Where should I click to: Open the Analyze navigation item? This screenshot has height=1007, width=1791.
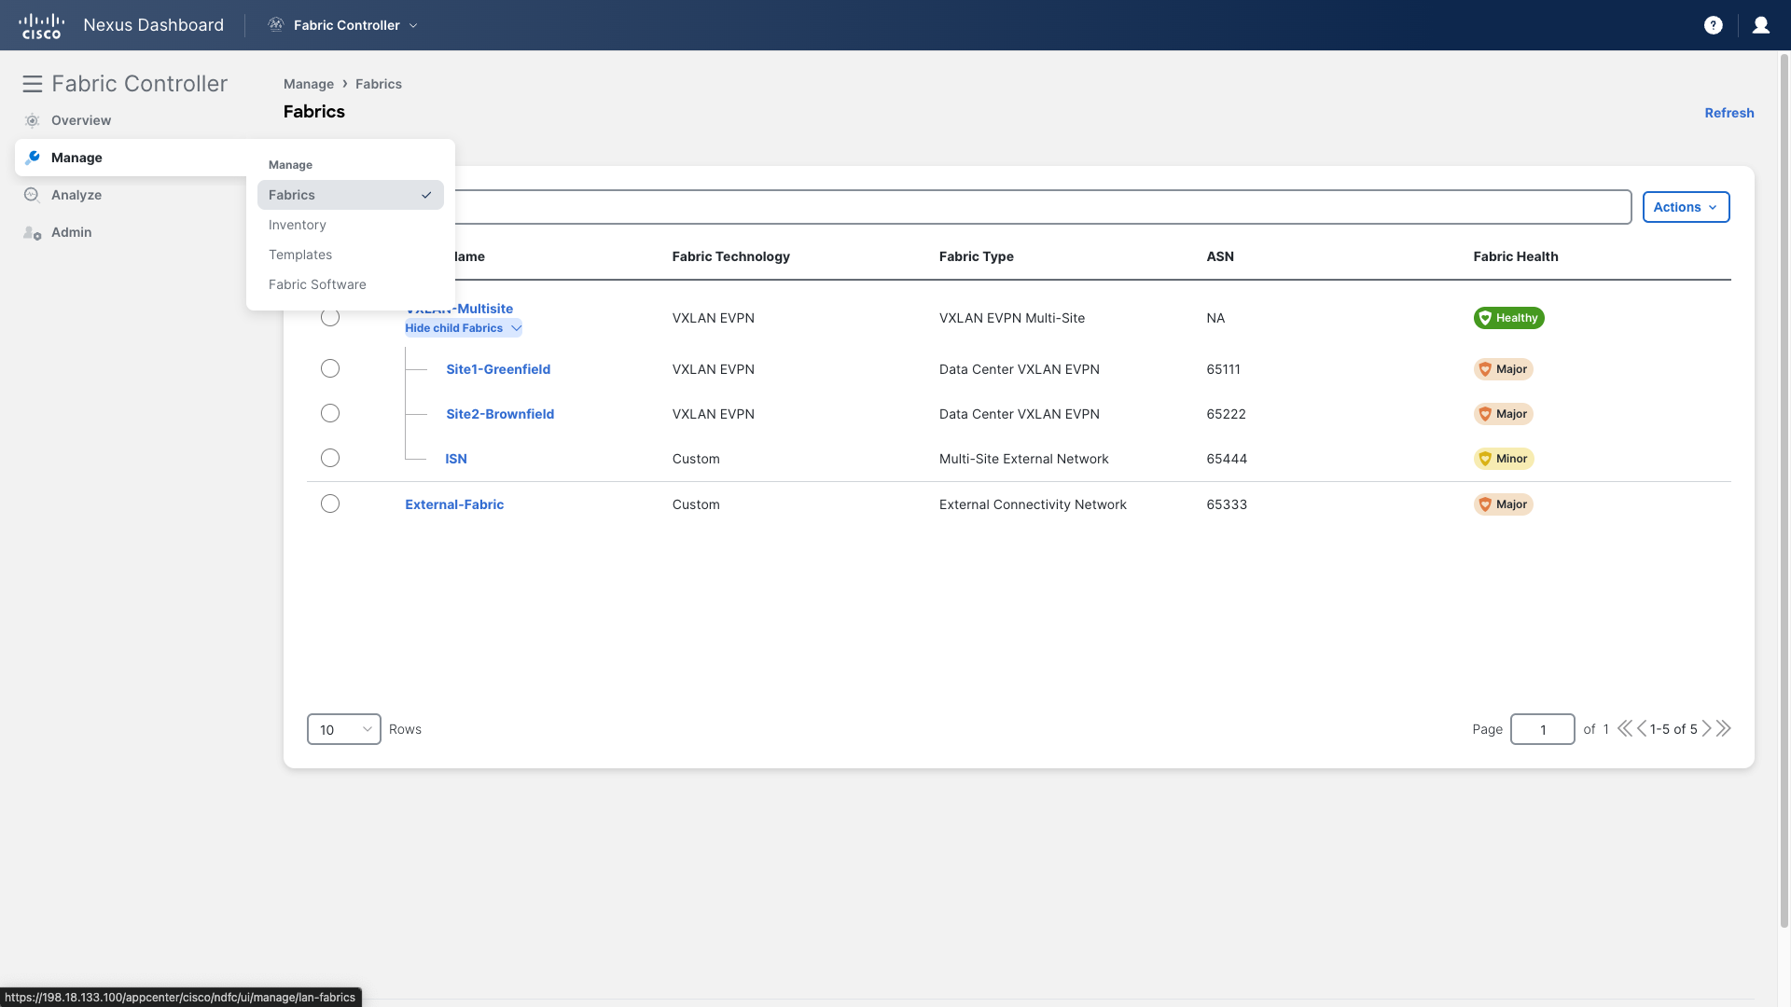point(76,195)
